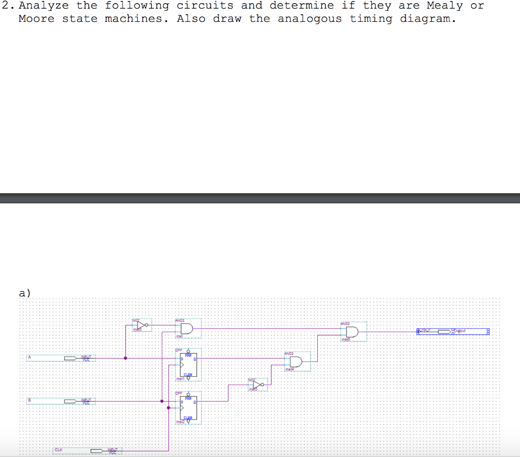The image size is (520, 457).
Task: Click the VCC label under input A
Action: click(x=86, y=360)
